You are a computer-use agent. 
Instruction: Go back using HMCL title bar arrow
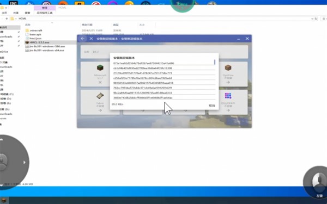pos(83,39)
